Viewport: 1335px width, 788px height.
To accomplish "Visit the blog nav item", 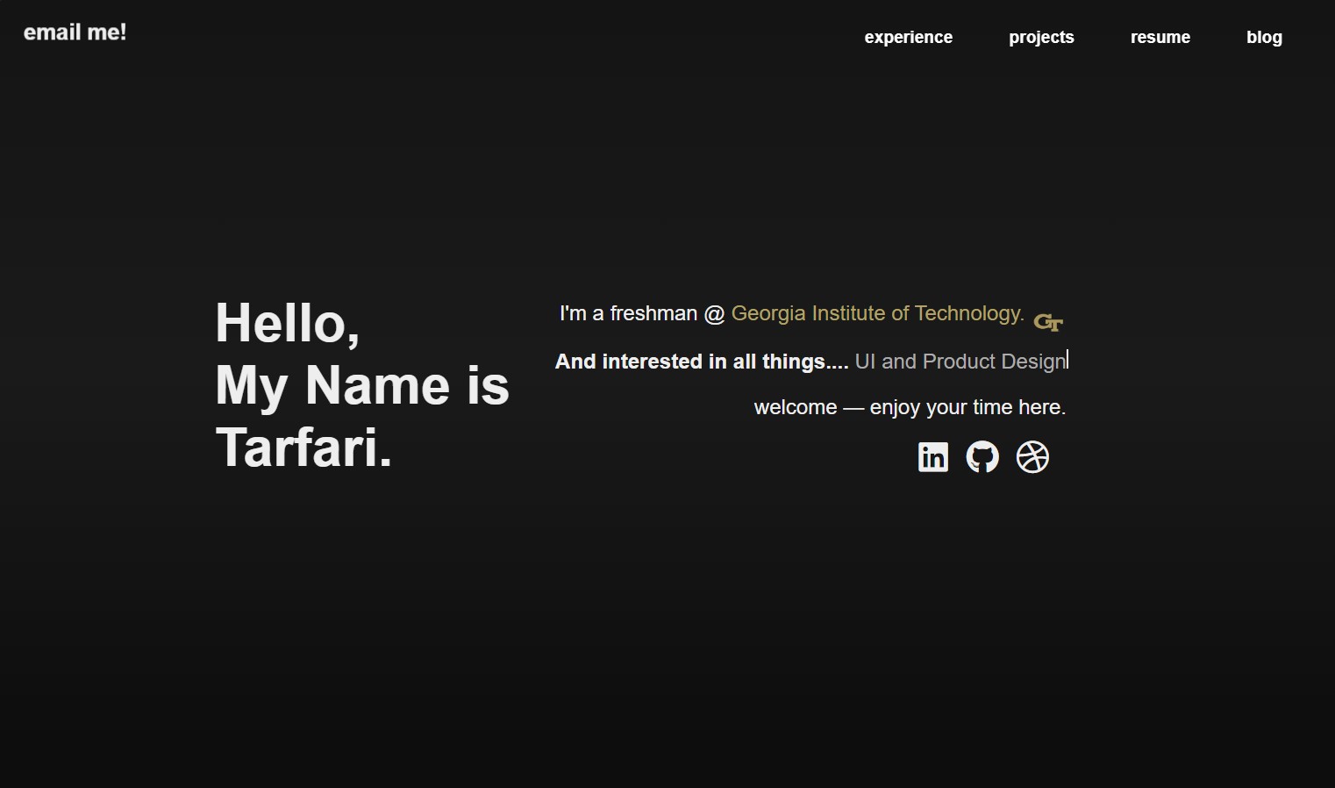I will click(1264, 37).
